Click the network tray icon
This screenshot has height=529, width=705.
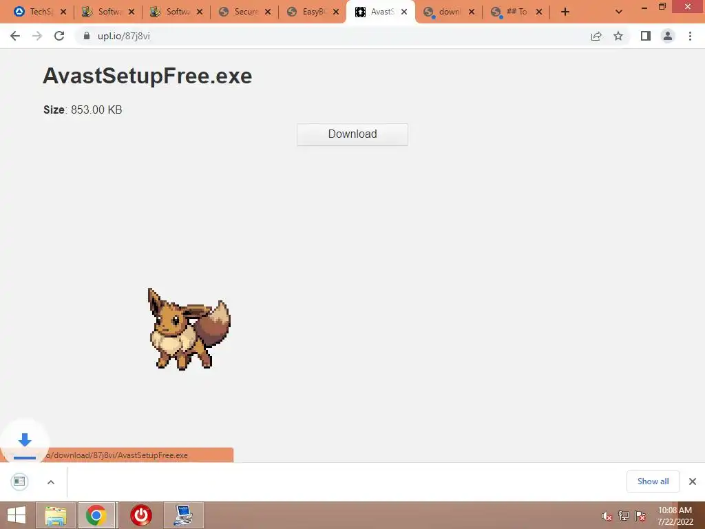tap(623, 516)
